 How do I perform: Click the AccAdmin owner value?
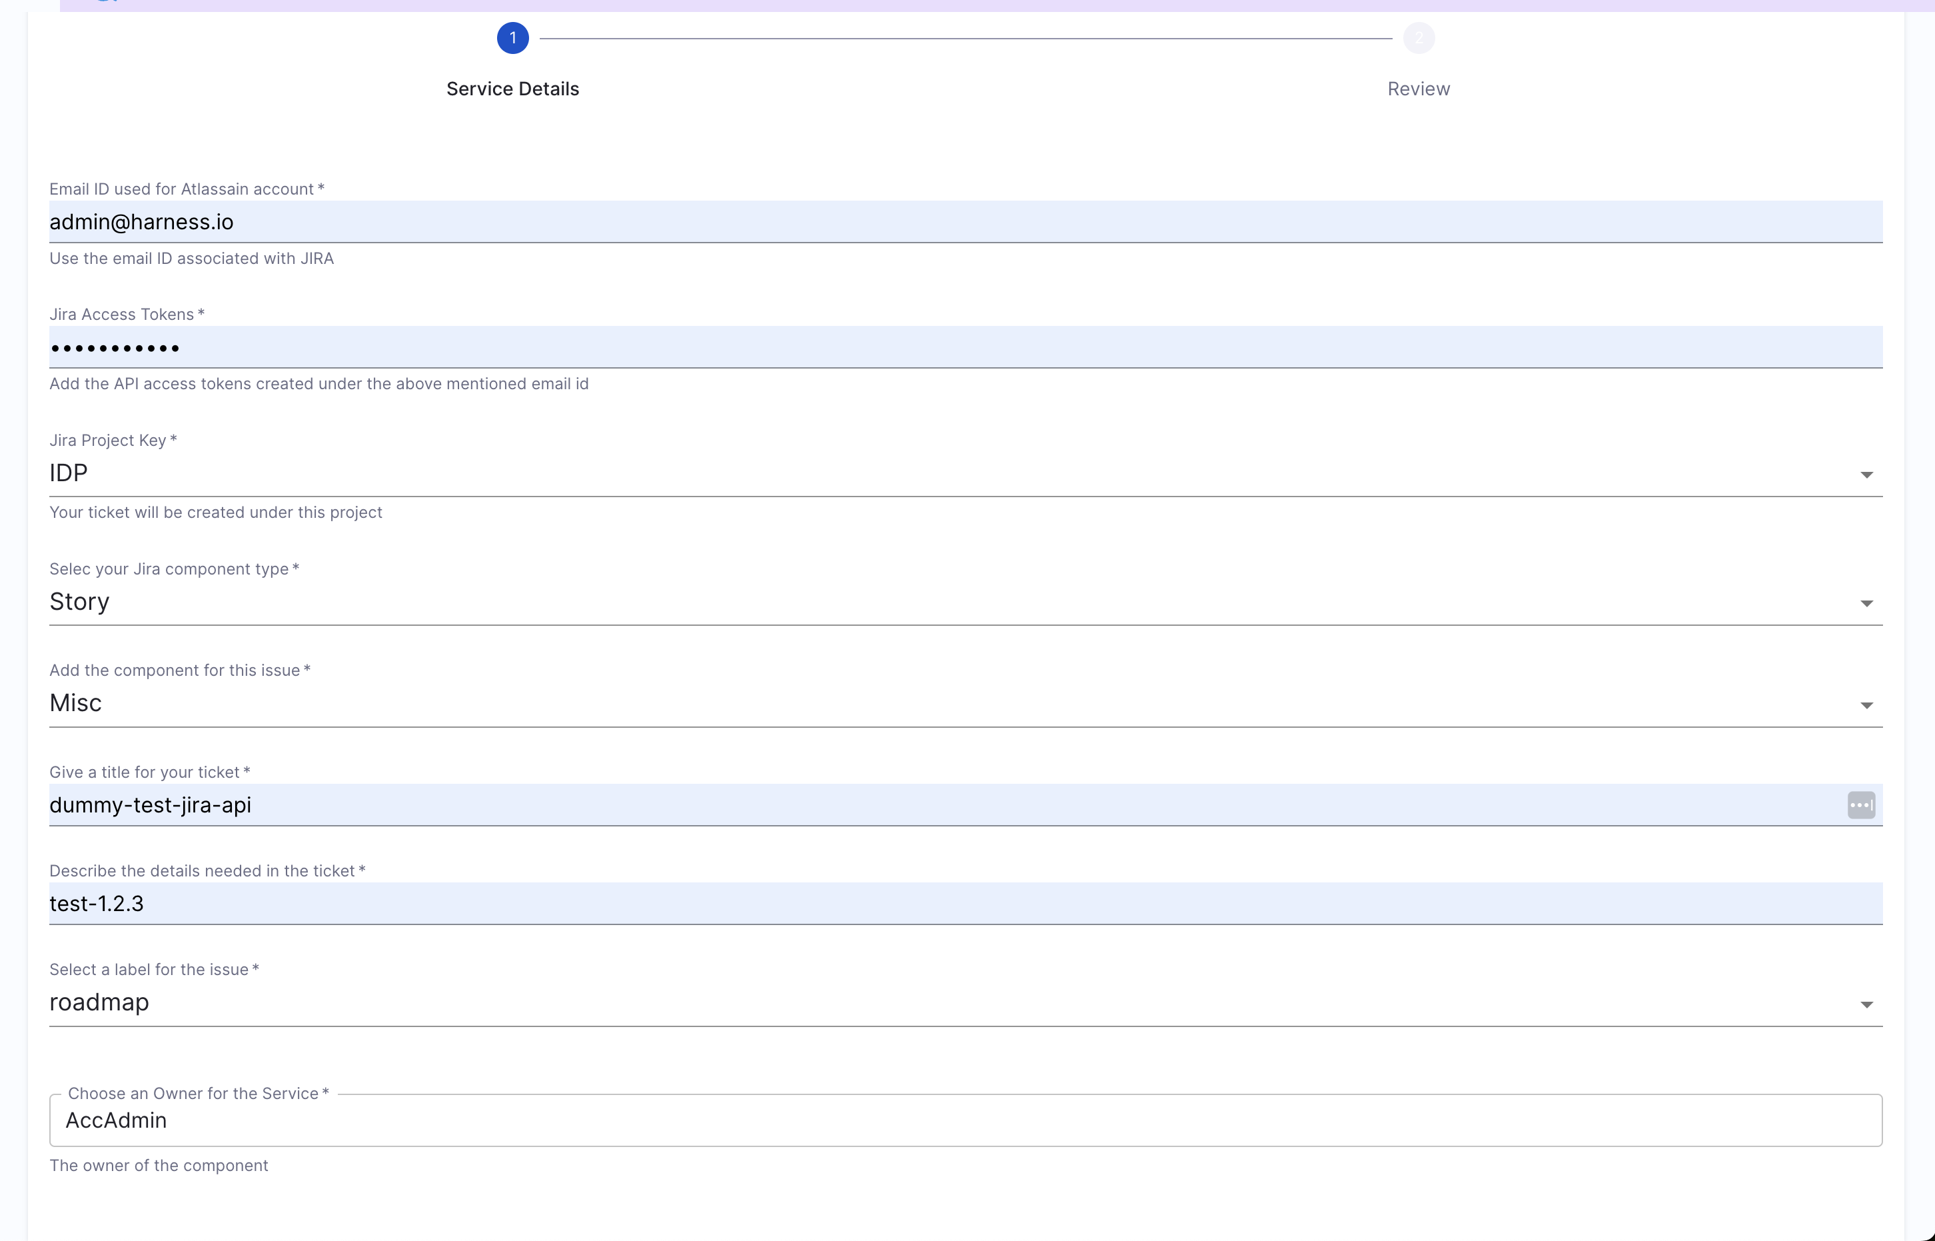116,1120
